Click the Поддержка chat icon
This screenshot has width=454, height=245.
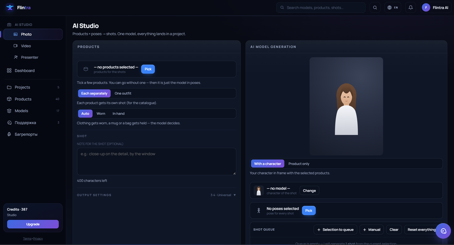pyautogui.click(x=9, y=122)
